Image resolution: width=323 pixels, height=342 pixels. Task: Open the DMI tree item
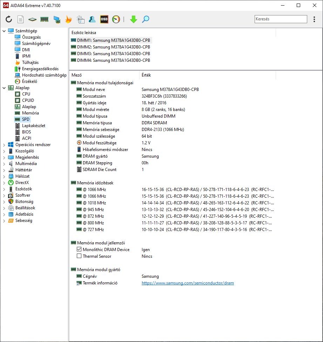pos(26,50)
